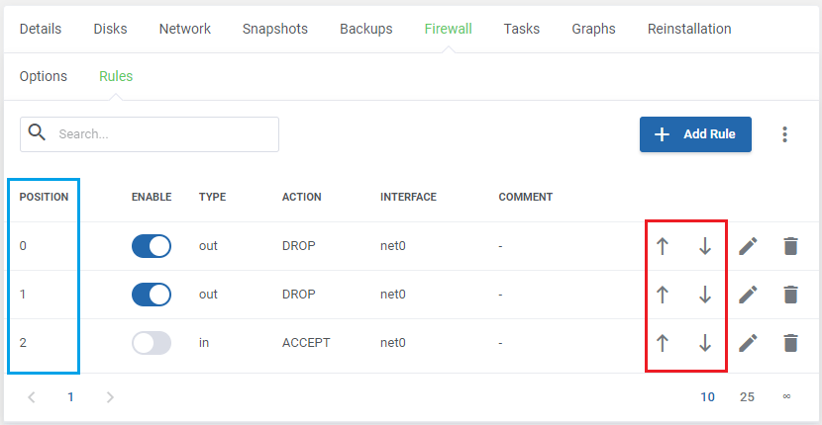Disable the rule at position 0
Viewport: 822px width, 425px height.
pos(152,246)
